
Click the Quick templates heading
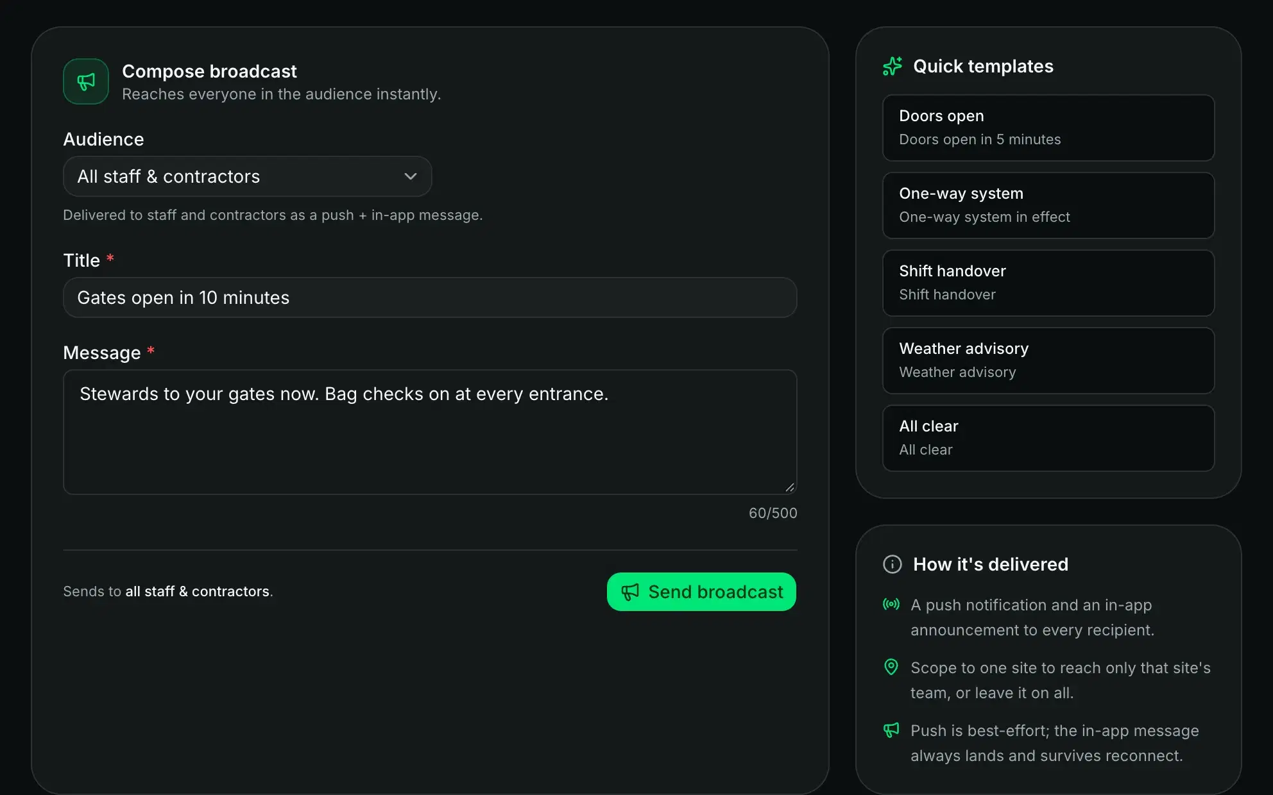pos(983,66)
